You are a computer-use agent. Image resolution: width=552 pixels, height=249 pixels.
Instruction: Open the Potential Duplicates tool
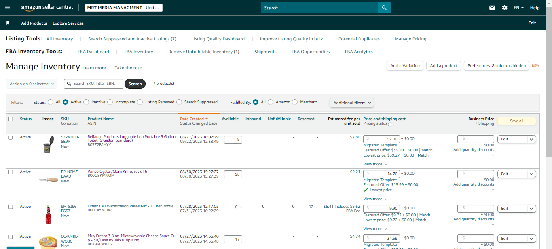click(x=359, y=39)
